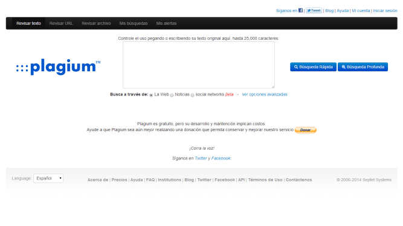The width and height of the screenshot is (403, 226).
Task: Click Iniciar sesión link
Action: [385, 10]
